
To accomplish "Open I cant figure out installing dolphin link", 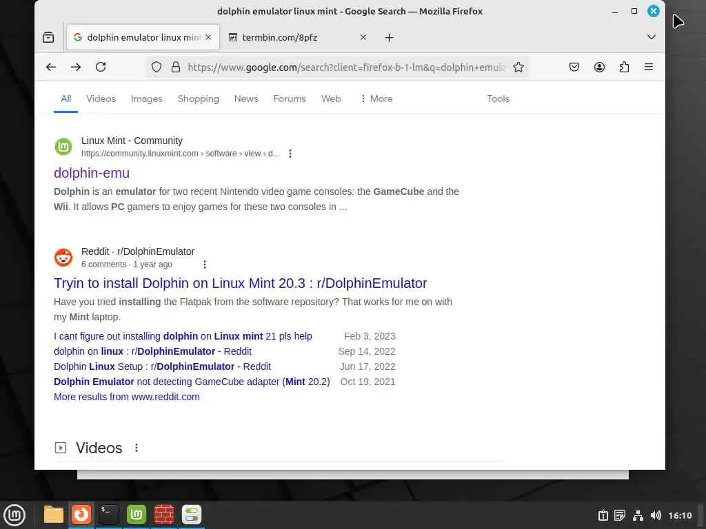I will coord(183,336).
